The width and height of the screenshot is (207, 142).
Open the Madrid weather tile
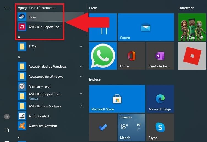pyautogui.click(x=132, y=127)
